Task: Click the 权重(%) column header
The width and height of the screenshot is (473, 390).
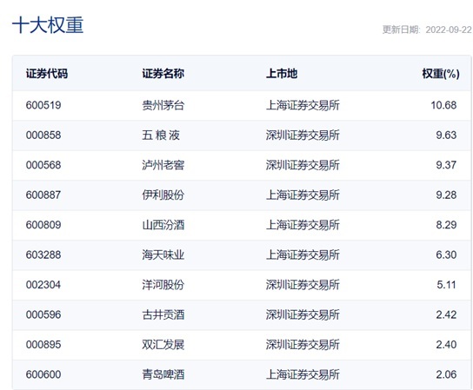Action: coord(441,74)
